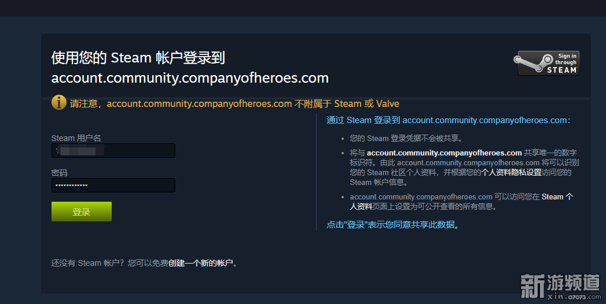Open the 个人资料隐私设置 link
The image size is (606, 304).
point(511,172)
